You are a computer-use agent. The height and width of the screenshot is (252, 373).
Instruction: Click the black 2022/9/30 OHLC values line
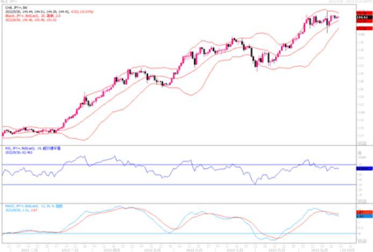coord(49,12)
